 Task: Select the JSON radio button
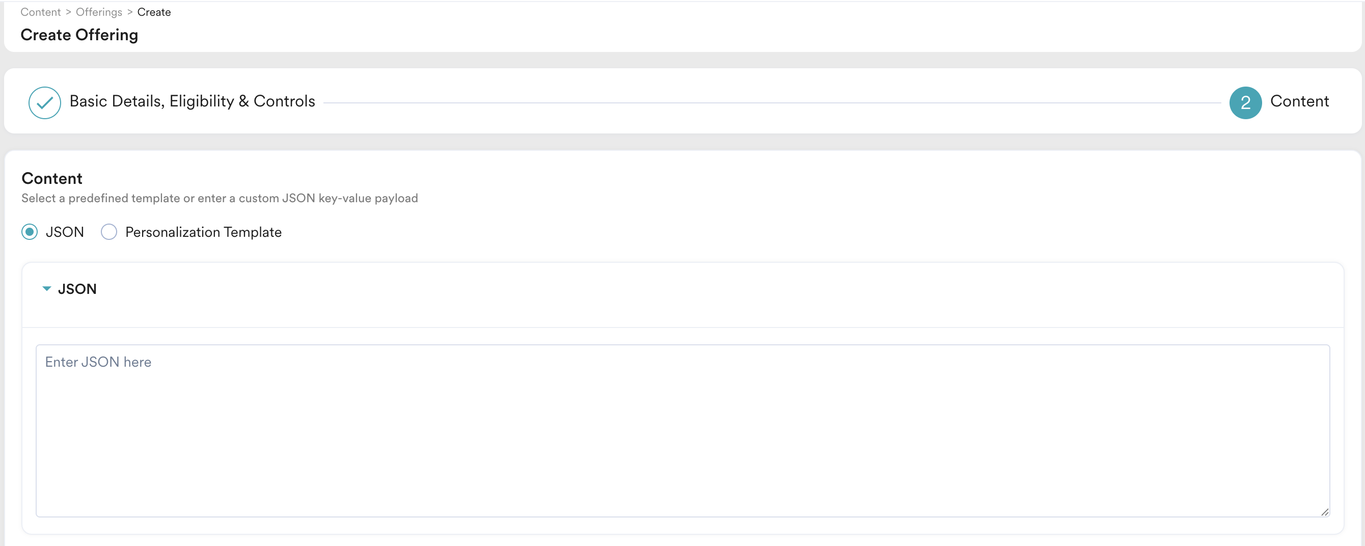[x=30, y=232]
